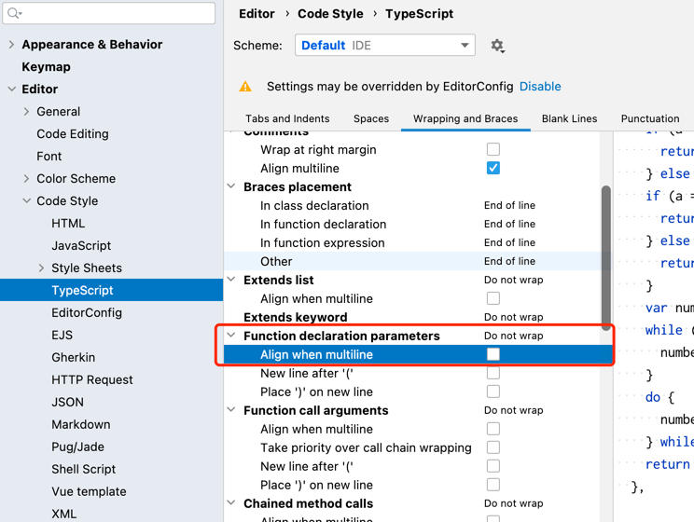The width and height of the screenshot is (694, 522).
Task: Expand Color Scheme node
Action: (26, 178)
